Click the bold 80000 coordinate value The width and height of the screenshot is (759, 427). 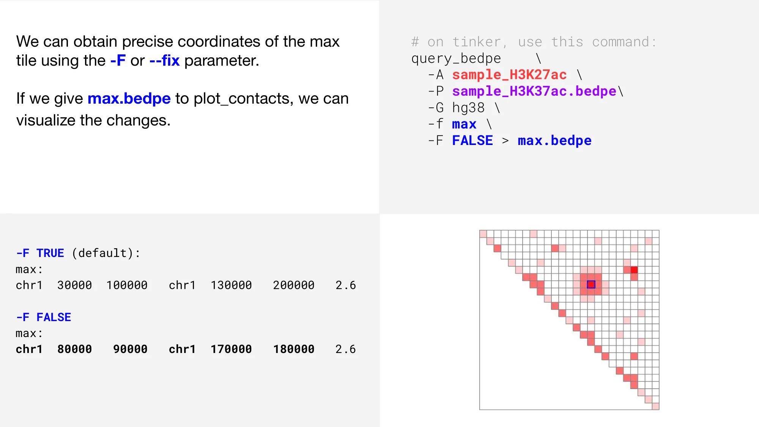point(74,349)
